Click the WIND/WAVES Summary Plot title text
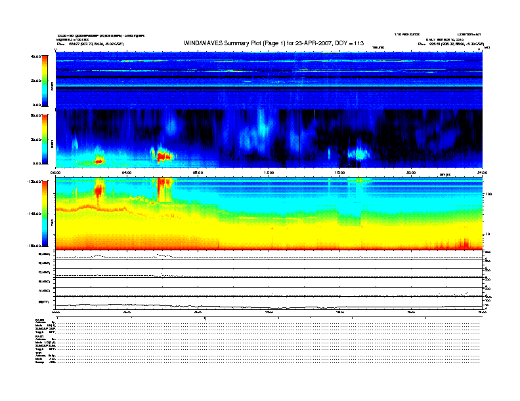 [274, 43]
